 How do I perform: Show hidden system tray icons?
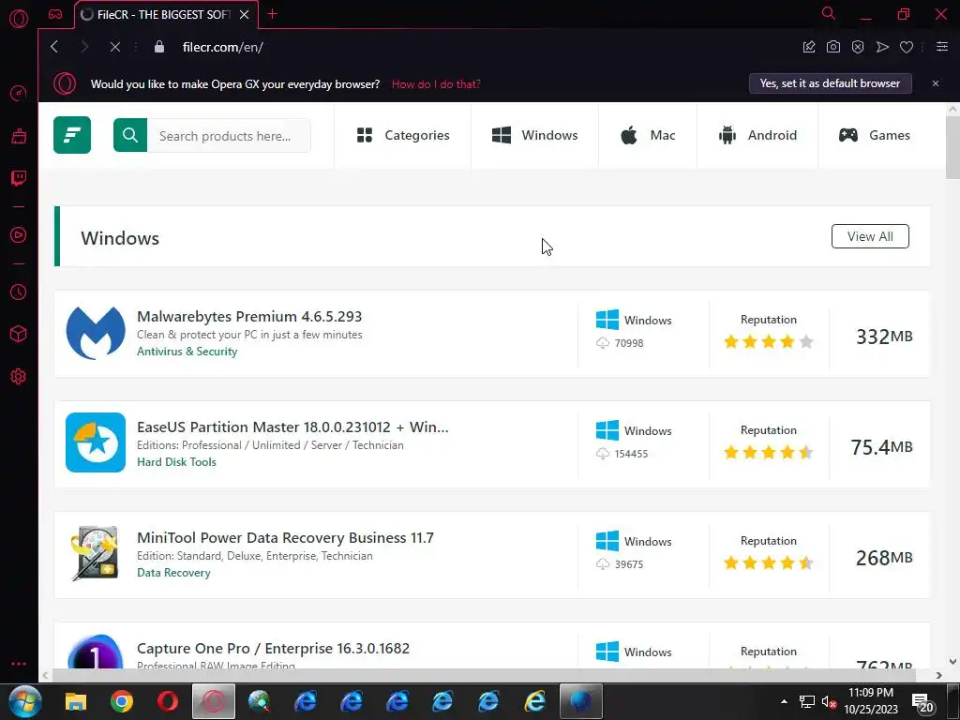point(784,701)
